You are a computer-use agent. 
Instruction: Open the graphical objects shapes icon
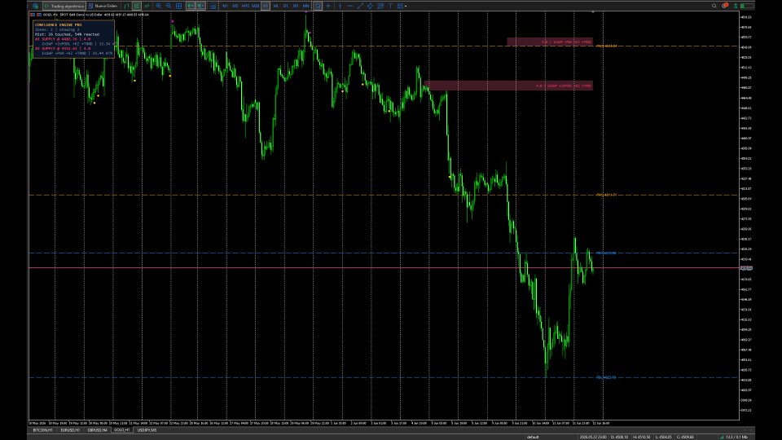pos(401,6)
